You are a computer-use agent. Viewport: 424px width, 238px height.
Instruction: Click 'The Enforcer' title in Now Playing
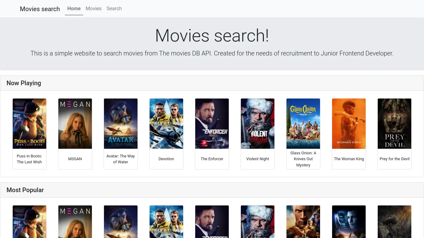tap(212, 159)
